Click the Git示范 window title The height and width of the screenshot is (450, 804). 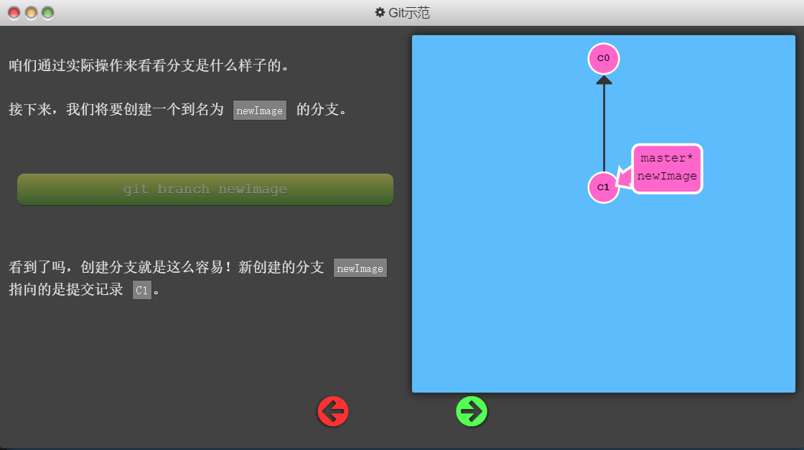[x=409, y=12]
